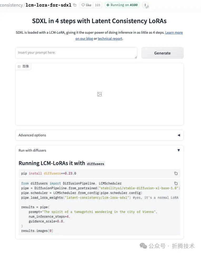The image size is (201, 254).
Task: Click the 'pipe.scheduler = LCMScheduler' code line
Action: click(x=82, y=193)
